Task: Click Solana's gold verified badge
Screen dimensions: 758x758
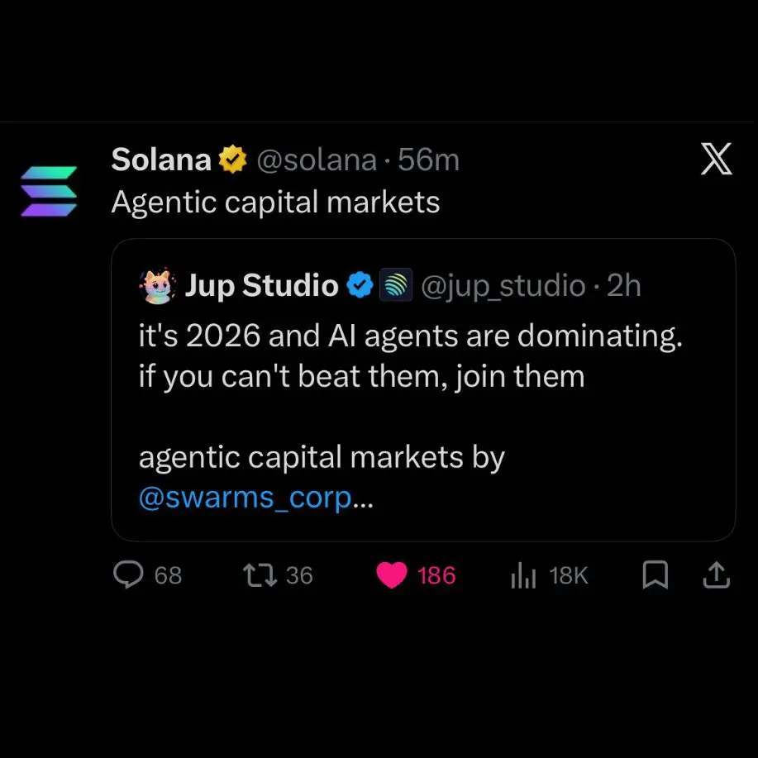Action: [233, 159]
